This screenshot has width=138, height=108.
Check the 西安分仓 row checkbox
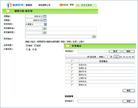coord(72,85)
